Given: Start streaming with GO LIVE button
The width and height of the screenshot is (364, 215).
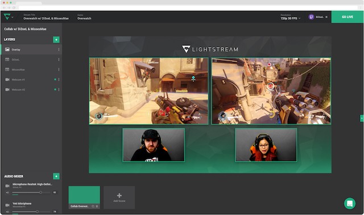Looking at the screenshot, I should coord(348,17).
